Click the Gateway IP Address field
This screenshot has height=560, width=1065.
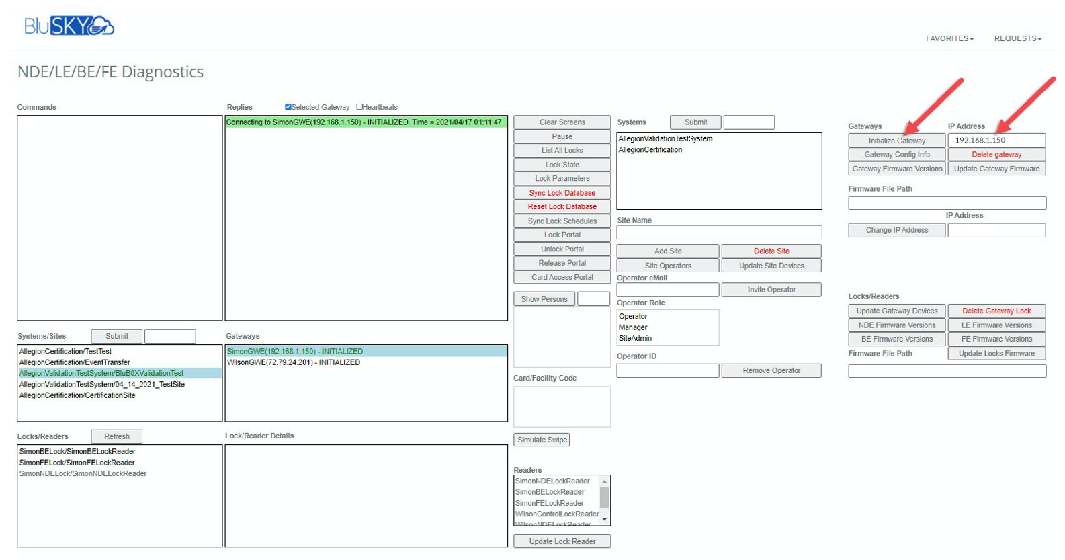click(996, 140)
